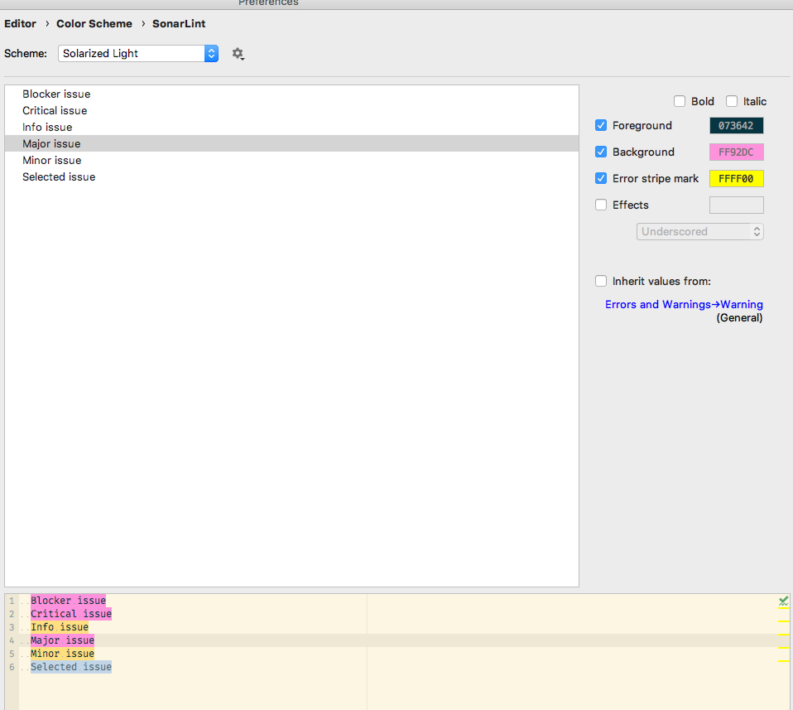Open the Foreground color swatch 073642
Image resolution: width=793 pixels, height=710 pixels.
(x=737, y=125)
